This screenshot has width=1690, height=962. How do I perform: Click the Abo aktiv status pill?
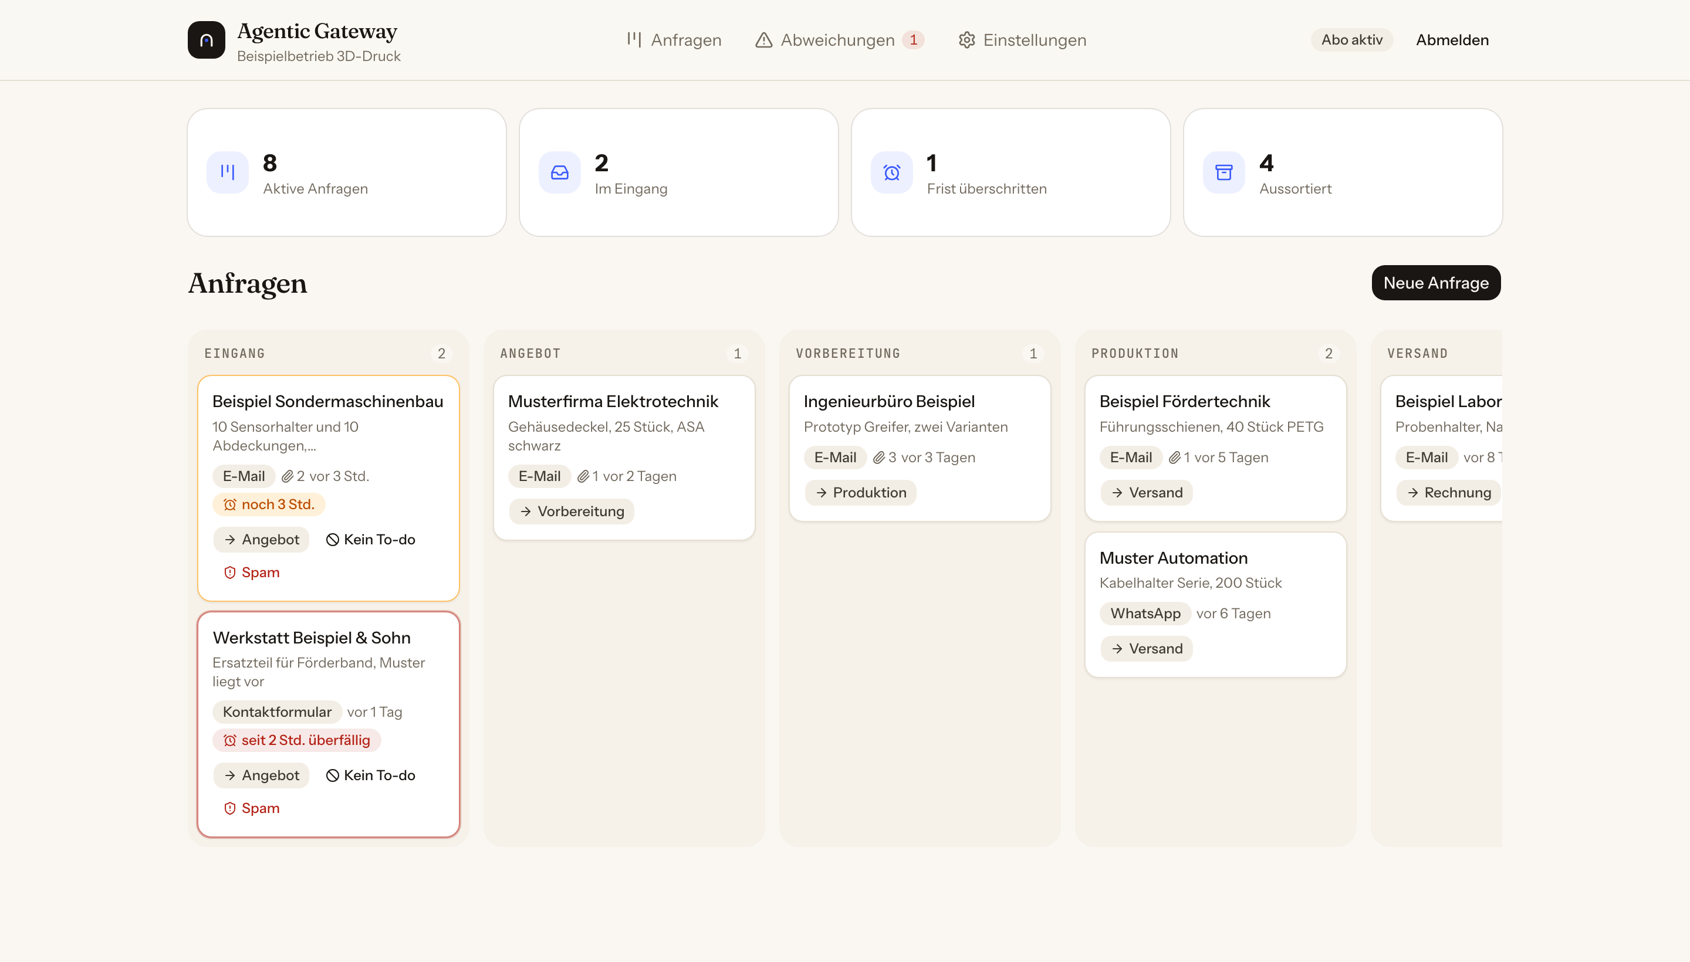pyautogui.click(x=1351, y=40)
